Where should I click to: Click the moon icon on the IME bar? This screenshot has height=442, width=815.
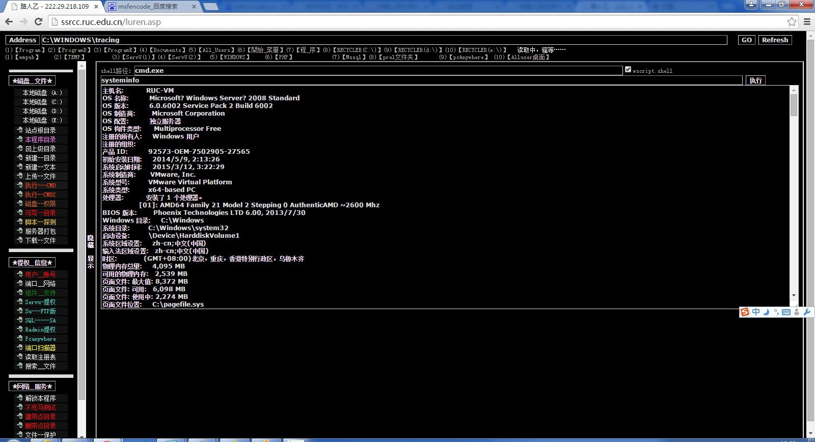[x=766, y=312]
